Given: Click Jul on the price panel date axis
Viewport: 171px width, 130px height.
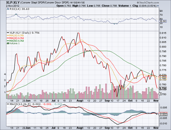Looking at the screenshot, I should click(x=53, y=101).
